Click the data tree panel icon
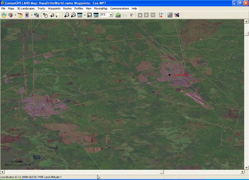The width and height of the screenshot is (249, 180). (x=170, y=15)
